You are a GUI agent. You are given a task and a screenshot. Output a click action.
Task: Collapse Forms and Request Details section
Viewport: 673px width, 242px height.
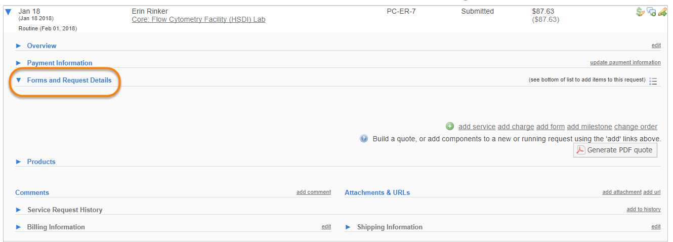[19, 80]
